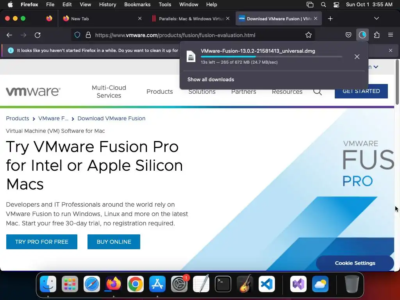The image size is (400, 300).
Task: Open the dmg file icon in downloads
Action: (191, 56)
